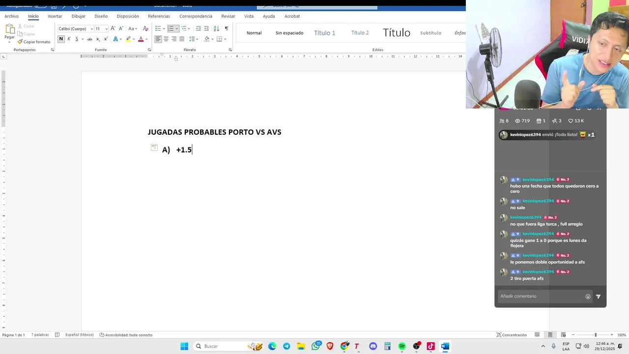Click Español (México) language indicator
Viewport: 629px width, 354px height.
pyautogui.click(x=79, y=335)
